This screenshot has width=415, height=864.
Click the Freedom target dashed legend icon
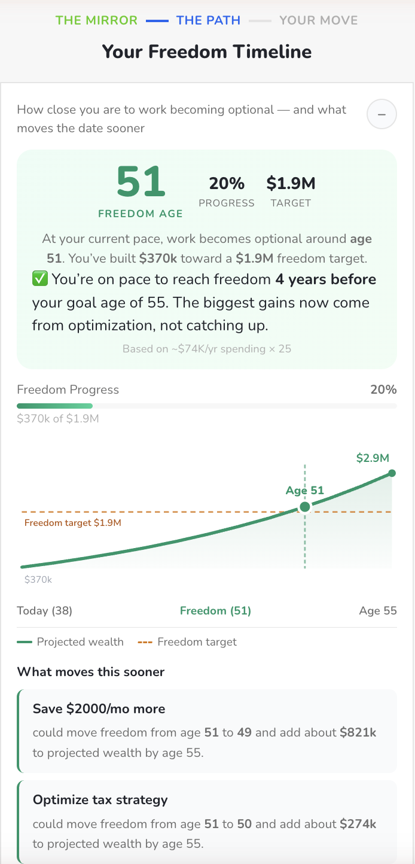144,642
